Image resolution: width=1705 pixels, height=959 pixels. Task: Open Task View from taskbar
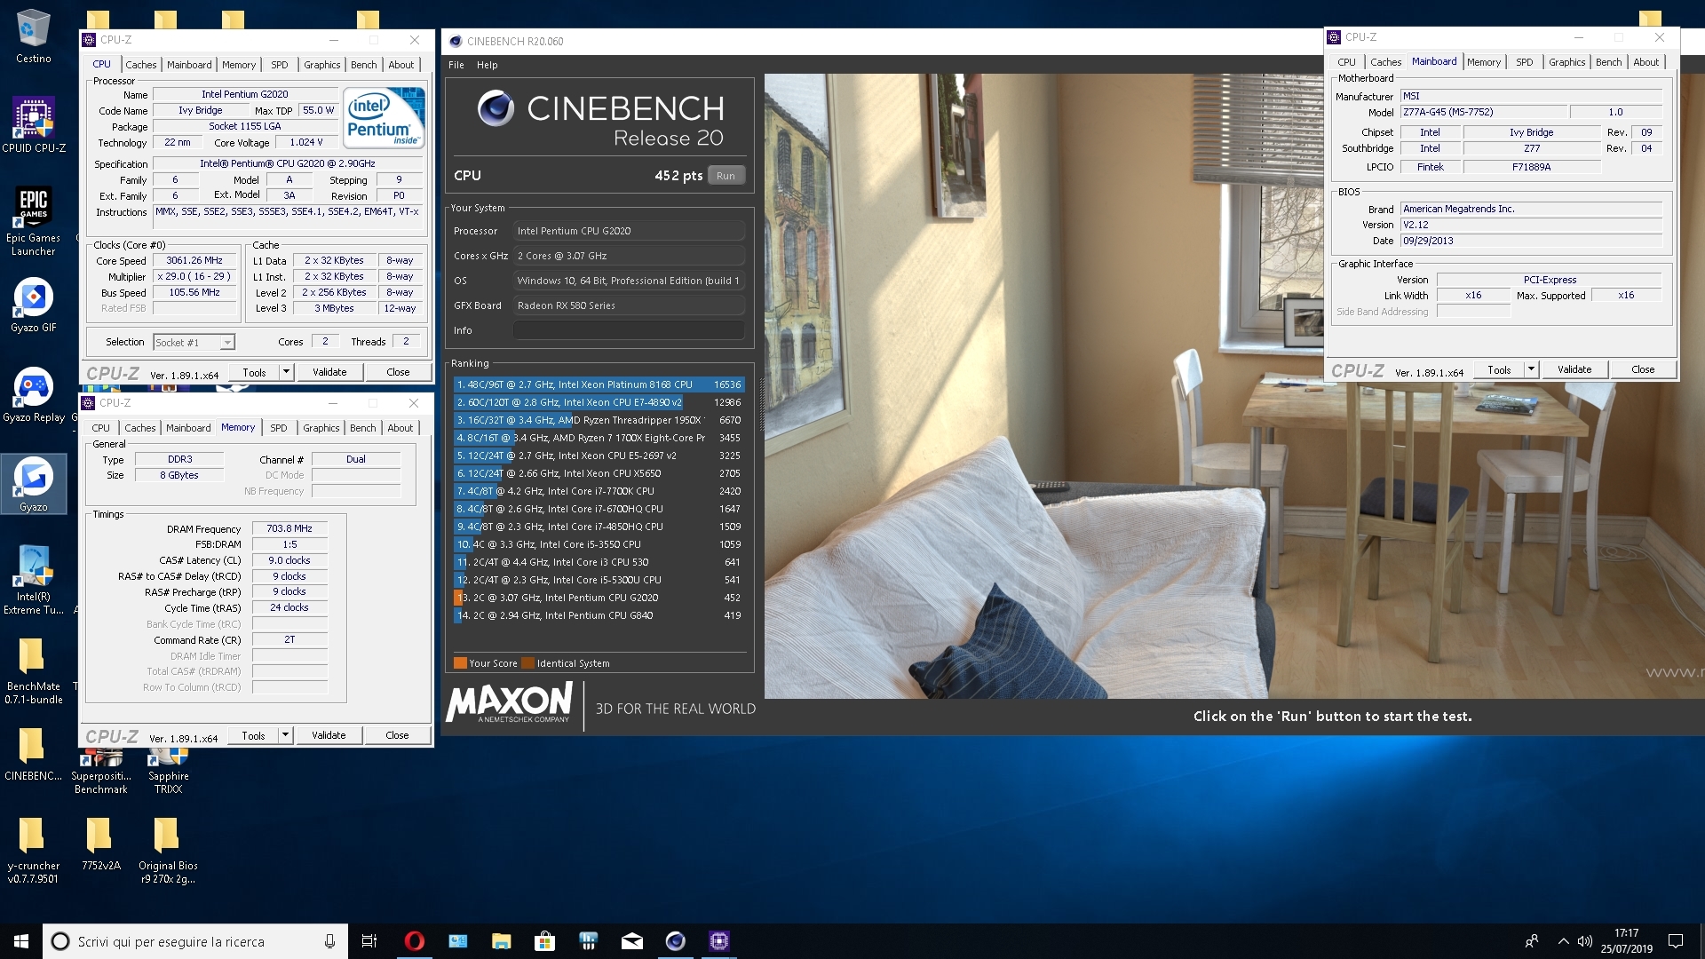(369, 941)
